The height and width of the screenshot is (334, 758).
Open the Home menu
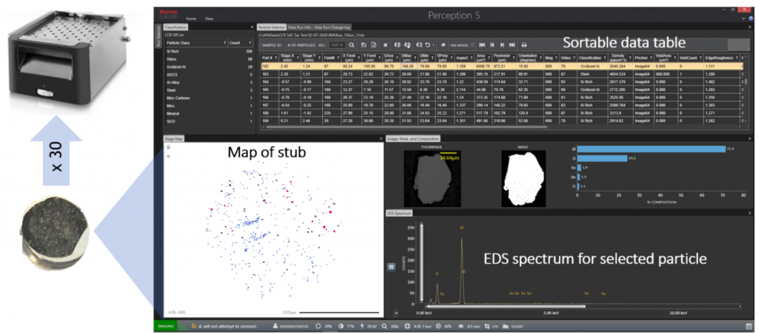pyautogui.click(x=191, y=18)
